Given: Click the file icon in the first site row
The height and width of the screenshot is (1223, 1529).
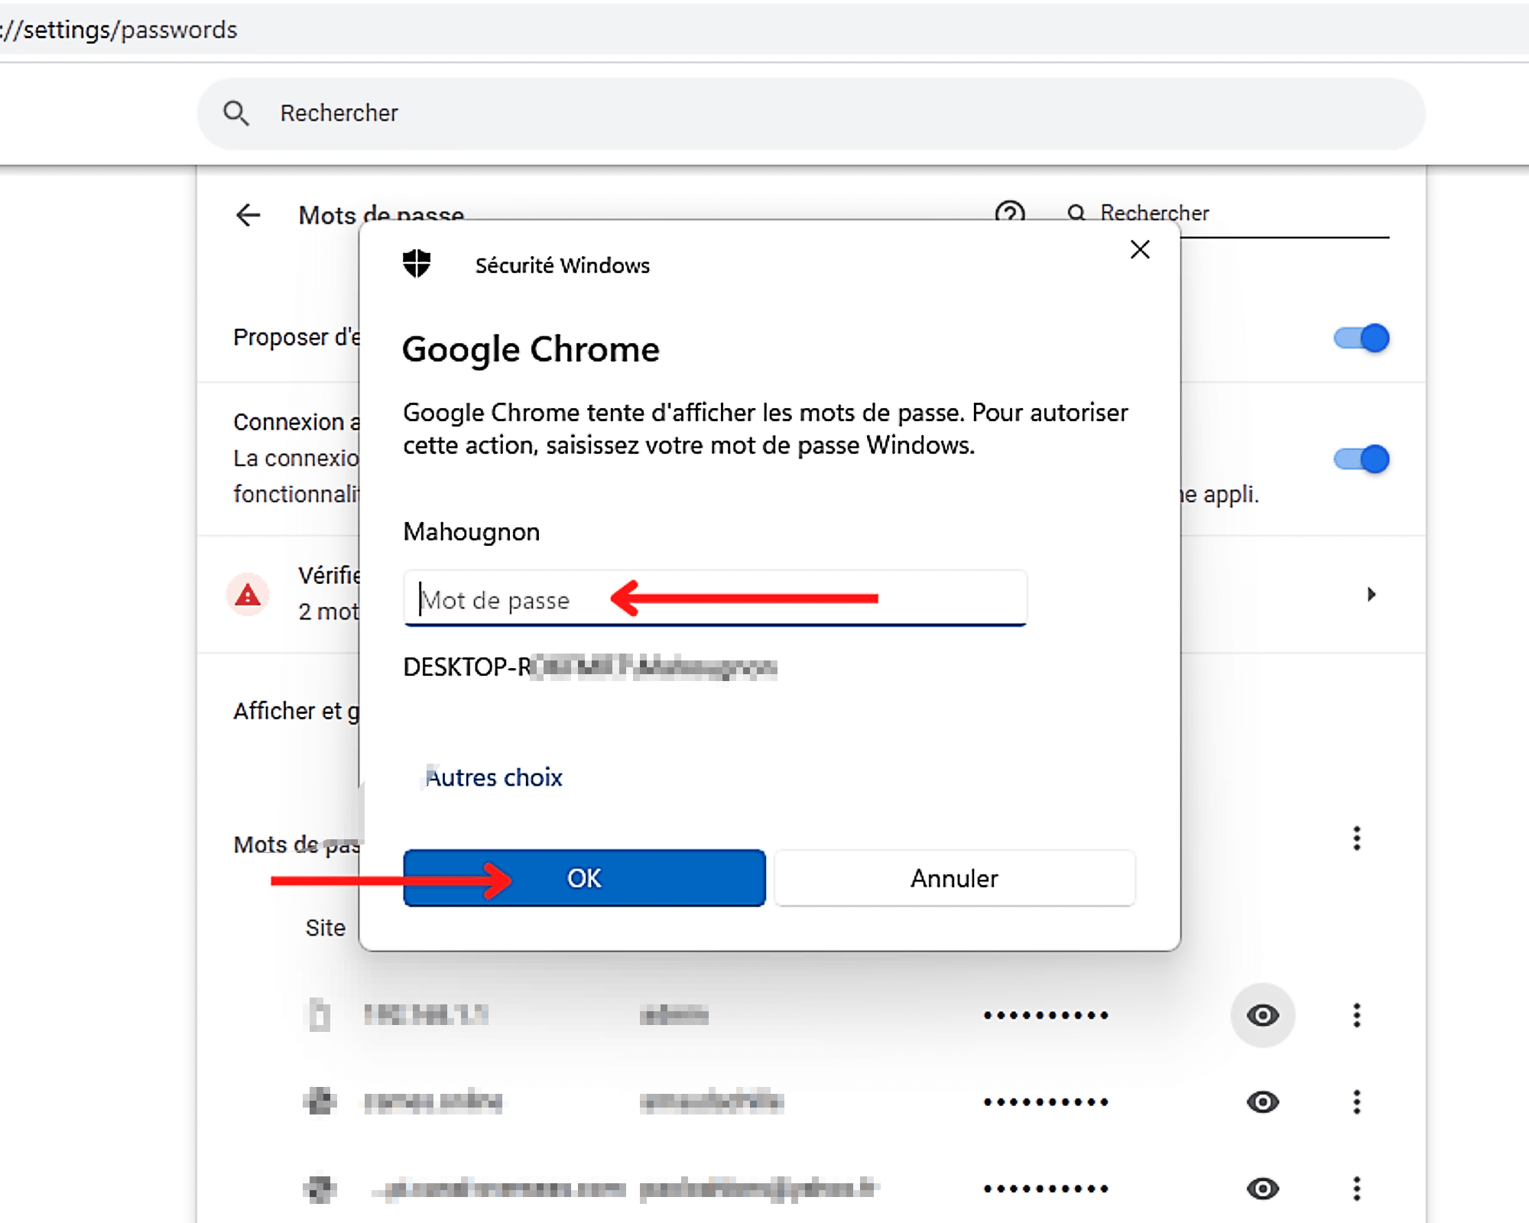Looking at the screenshot, I should coord(320,1015).
